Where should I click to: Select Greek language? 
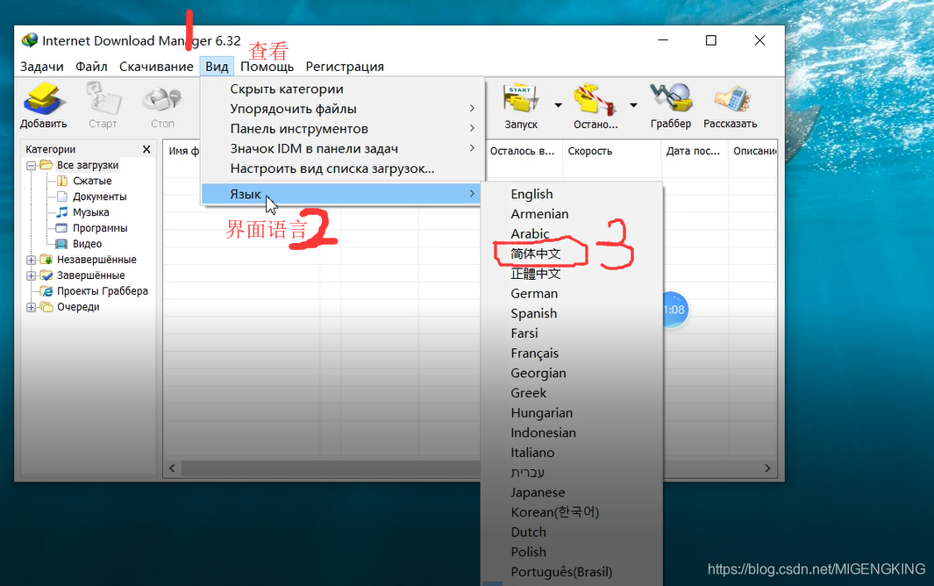click(x=528, y=393)
